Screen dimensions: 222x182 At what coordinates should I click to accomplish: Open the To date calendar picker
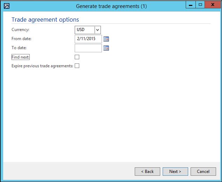[106, 48]
